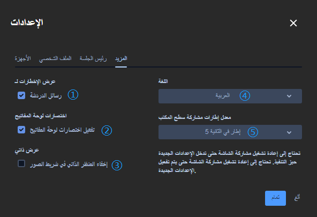Switch to the الملف الشخصي tab
This screenshot has height=217, width=317.
click(x=55, y=58)
